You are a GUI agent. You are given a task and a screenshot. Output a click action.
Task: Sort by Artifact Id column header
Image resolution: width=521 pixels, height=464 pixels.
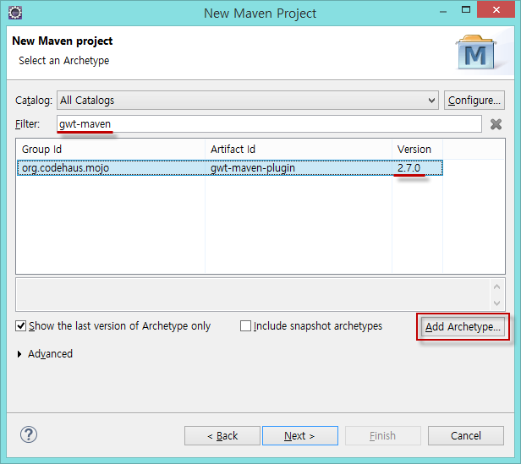coord(299,149)
